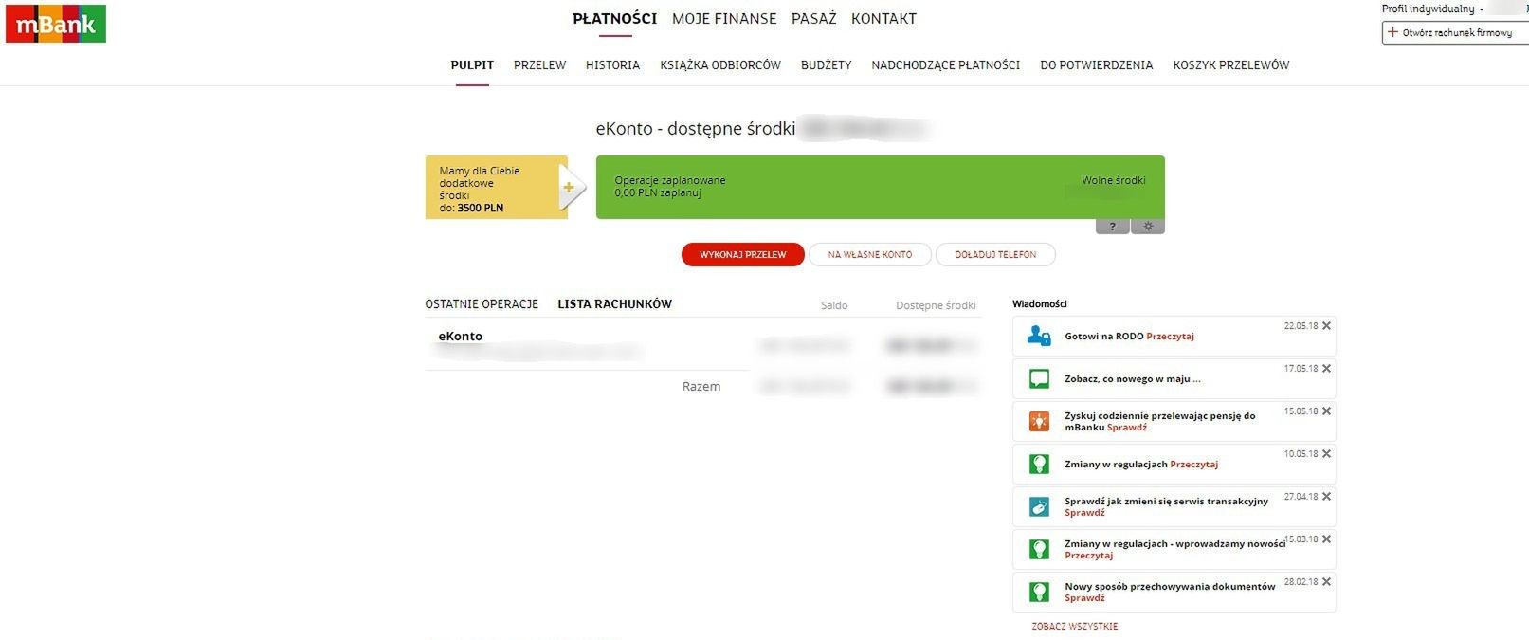1529x640 pixels.
Task: Close the message dated 28.02.18
Action: tap(1326, 581)
